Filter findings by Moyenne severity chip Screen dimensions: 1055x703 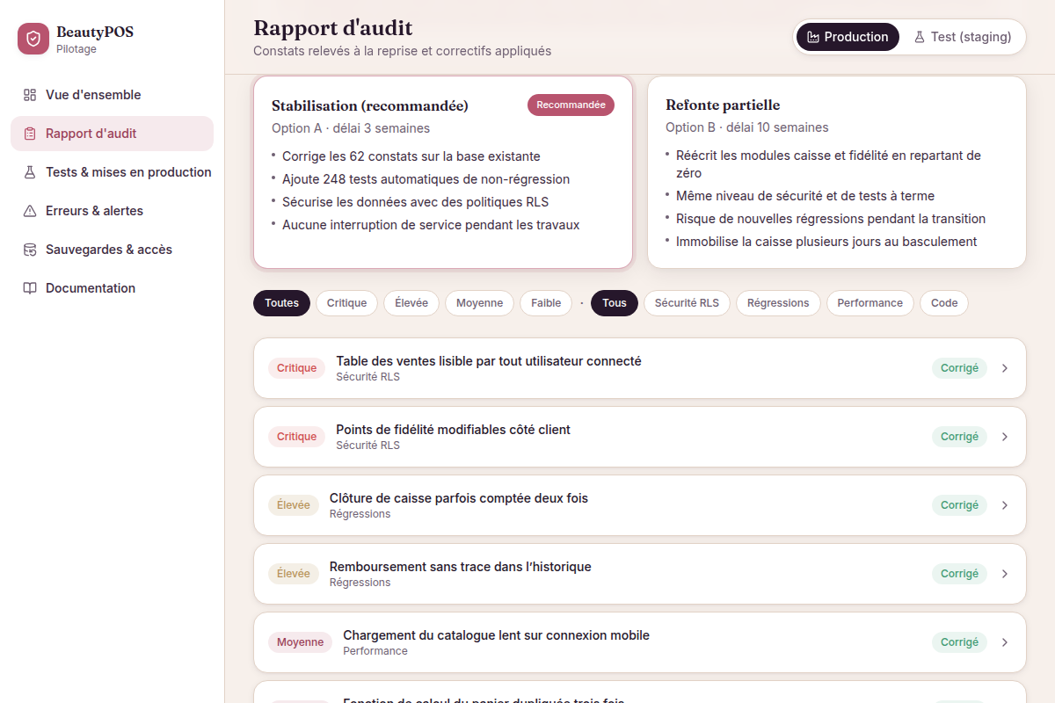480,303
